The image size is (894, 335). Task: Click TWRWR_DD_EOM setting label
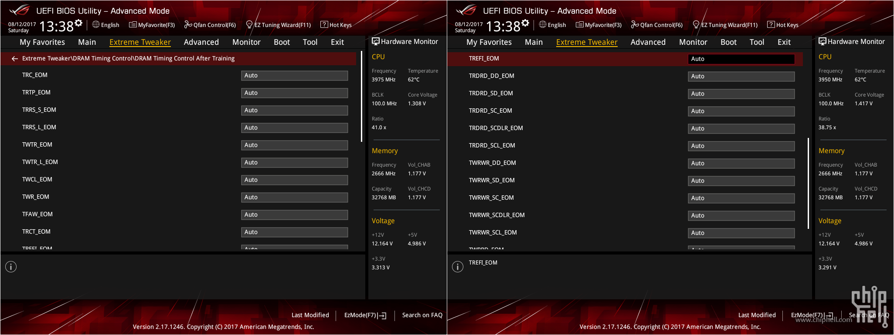coord(492,163)
